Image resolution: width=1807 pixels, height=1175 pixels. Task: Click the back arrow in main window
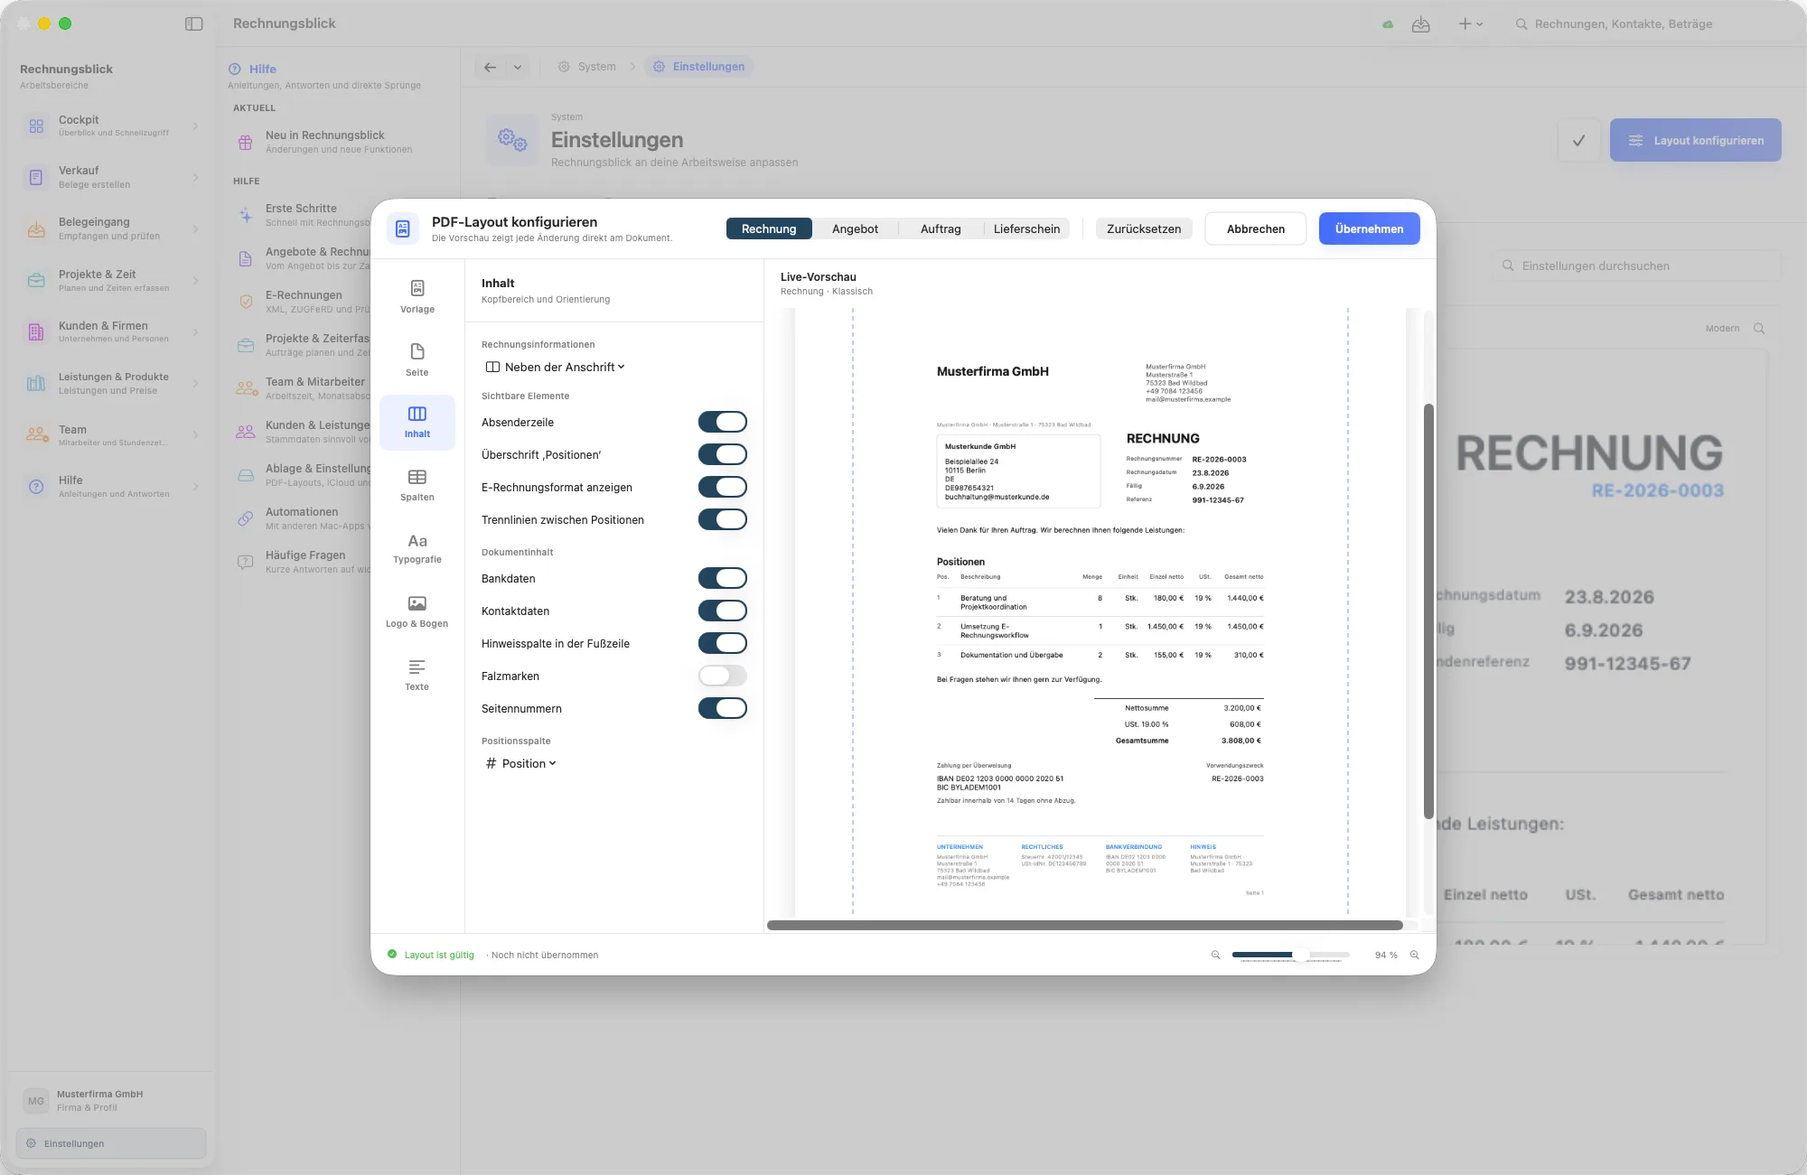(x=490, y=67)
